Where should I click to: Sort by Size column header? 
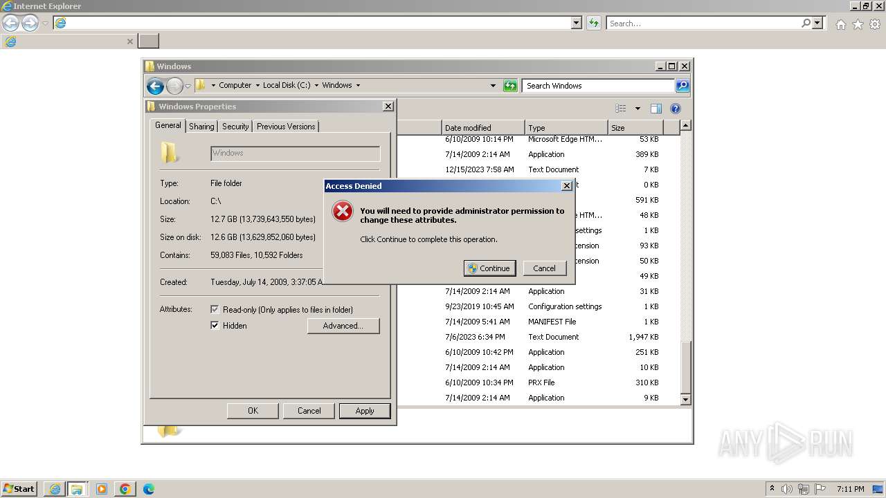click(x=635, y=127)
